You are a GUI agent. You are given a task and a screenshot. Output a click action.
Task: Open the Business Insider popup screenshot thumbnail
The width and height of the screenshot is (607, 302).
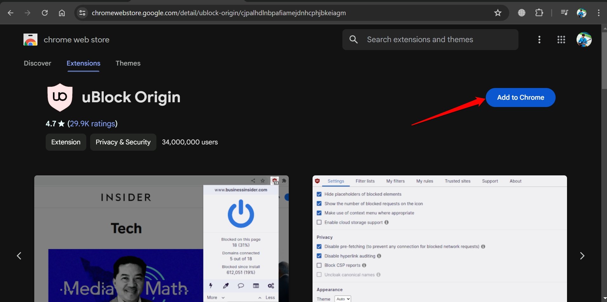coord(162,239)
